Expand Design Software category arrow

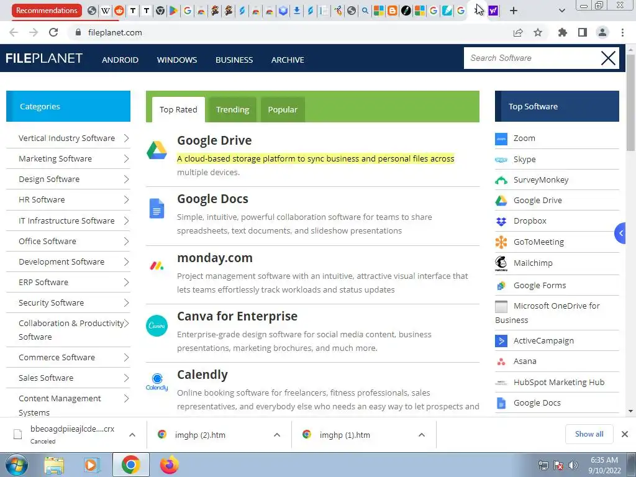[126, 179]
